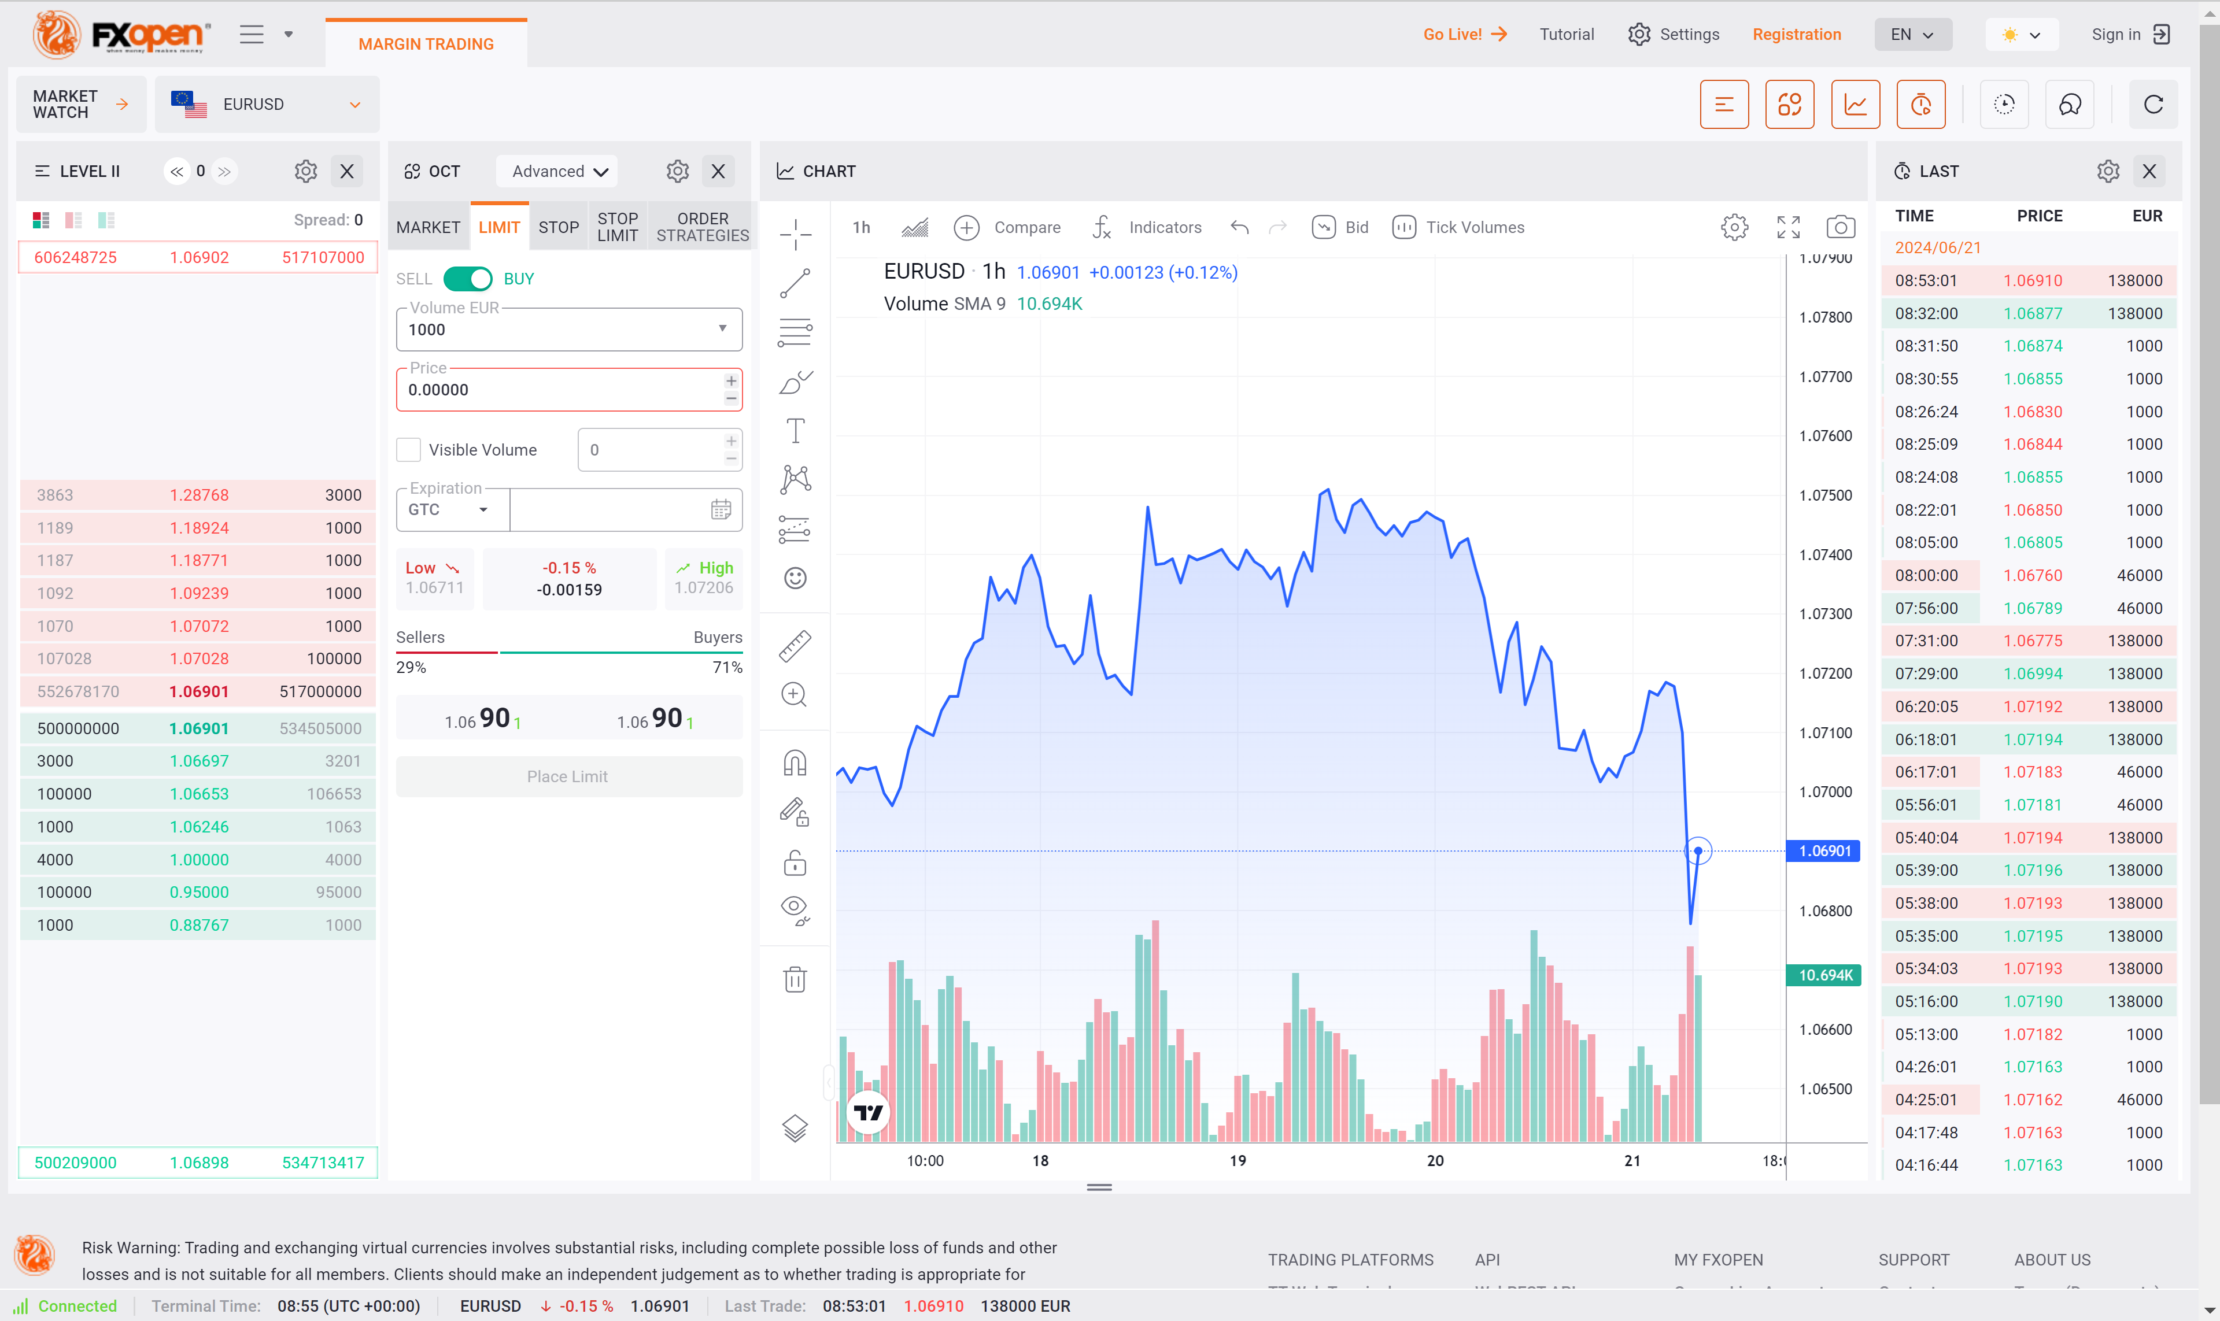The height and width of the screenshot is (1321, 2220).
Task: Change the 1h chart timeframe
Action: pyautogui.click(x=860, y=227)
